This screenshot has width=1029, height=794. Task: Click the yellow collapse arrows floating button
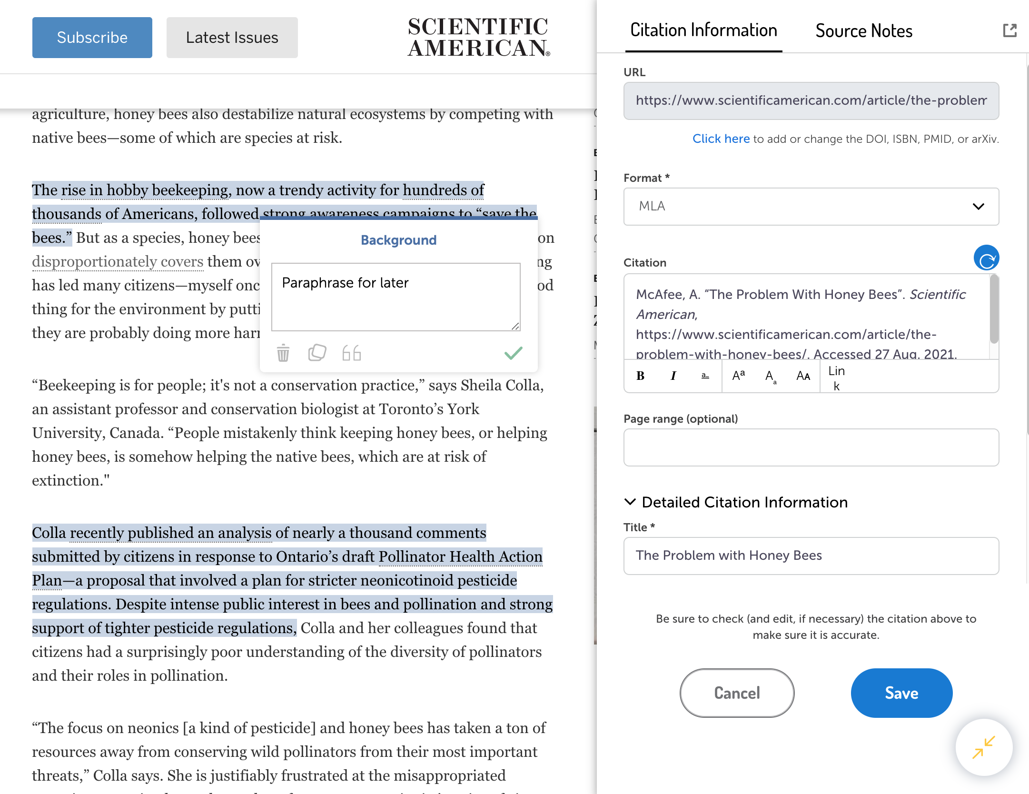click(x=984, y=747)
